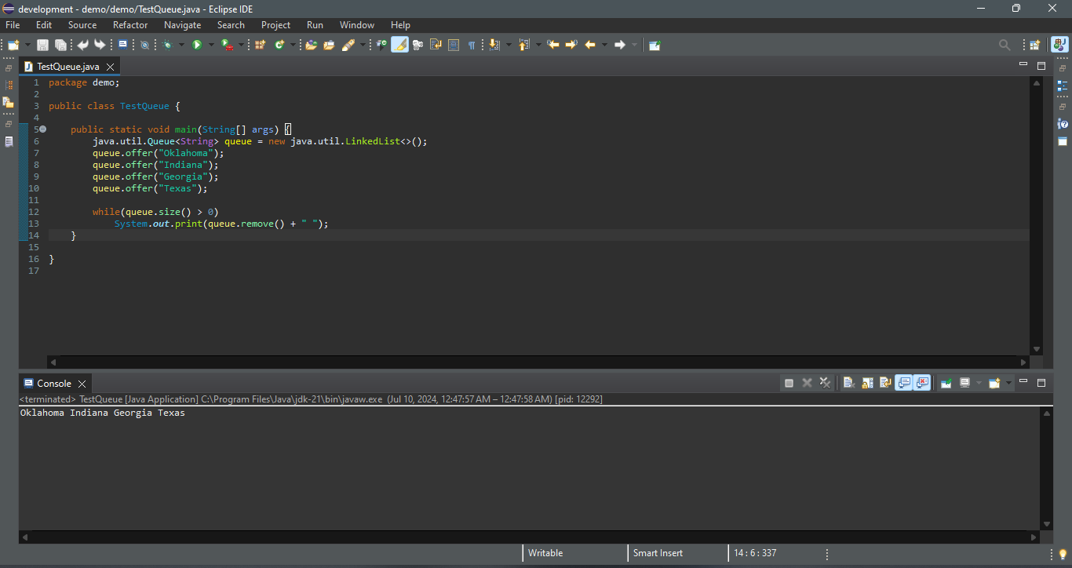The width and height of the screenshot is (1072, 568).
Task: Select the TestQueue.java editor tab
Action: coord(67,67)
